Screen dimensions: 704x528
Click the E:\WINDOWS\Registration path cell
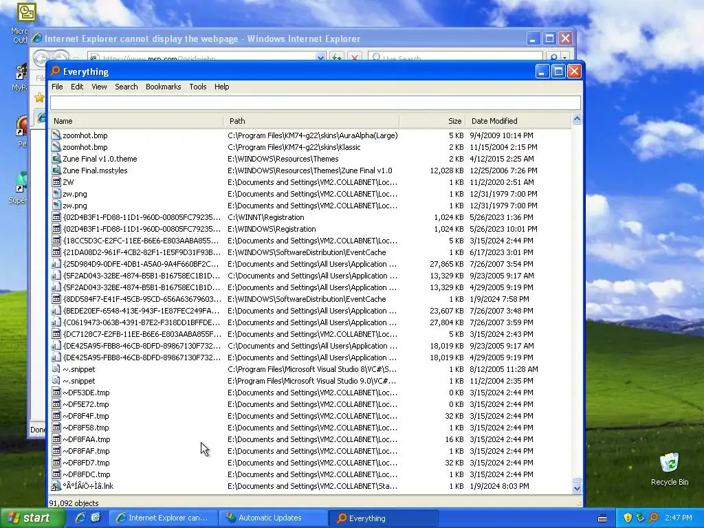click(x=272, y=229)
